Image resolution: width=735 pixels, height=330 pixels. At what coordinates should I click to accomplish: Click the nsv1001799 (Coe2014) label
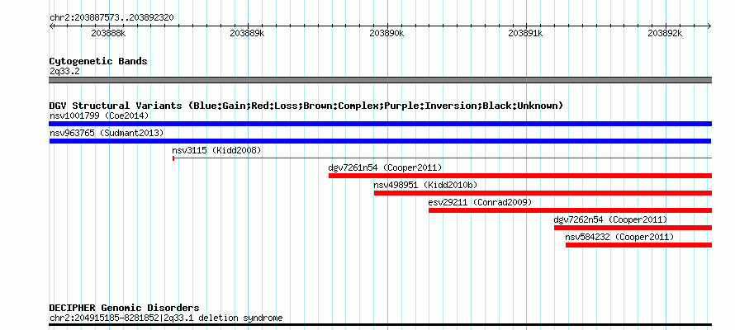pos(99,115)
